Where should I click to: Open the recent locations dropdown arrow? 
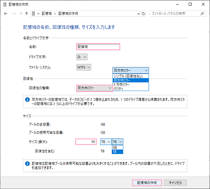(x=21, y=14)
